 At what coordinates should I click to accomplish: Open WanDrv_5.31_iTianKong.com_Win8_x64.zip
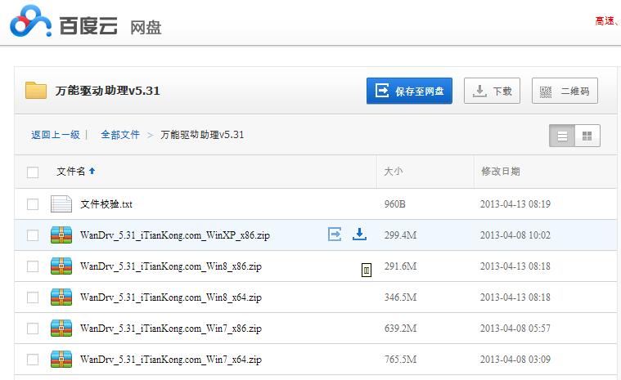tap(171, 297)
